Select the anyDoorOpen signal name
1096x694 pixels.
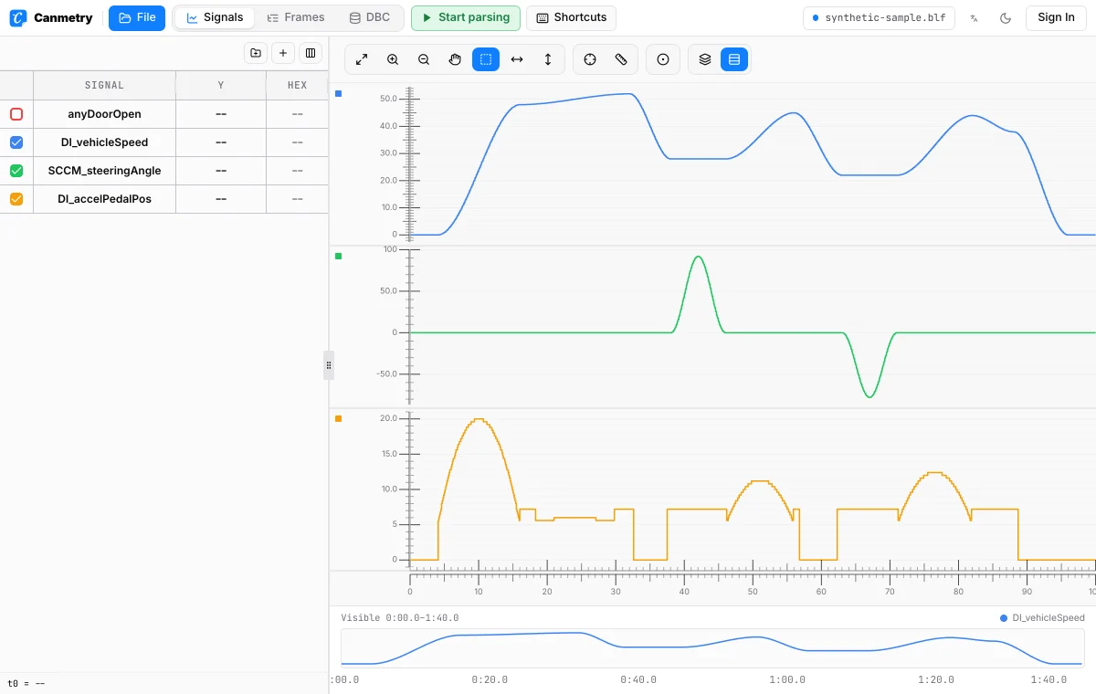(104, 114)
